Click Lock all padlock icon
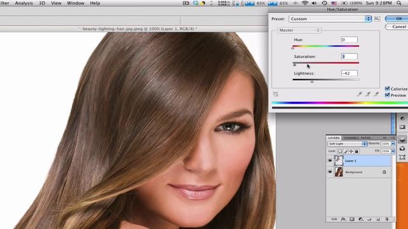 coord(356,151)
